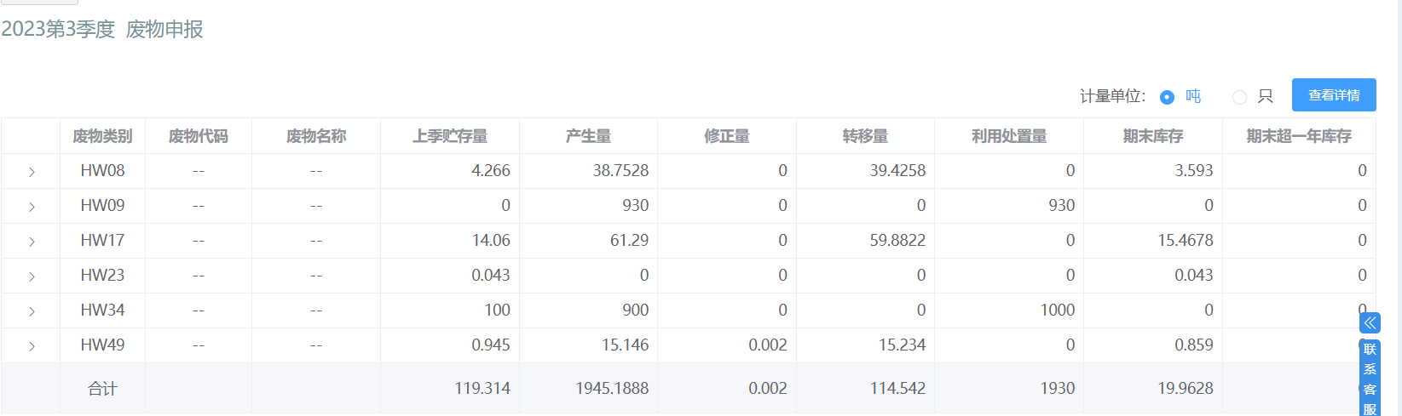Click HW08 期末库存 value 3.593

(1194, 171)
